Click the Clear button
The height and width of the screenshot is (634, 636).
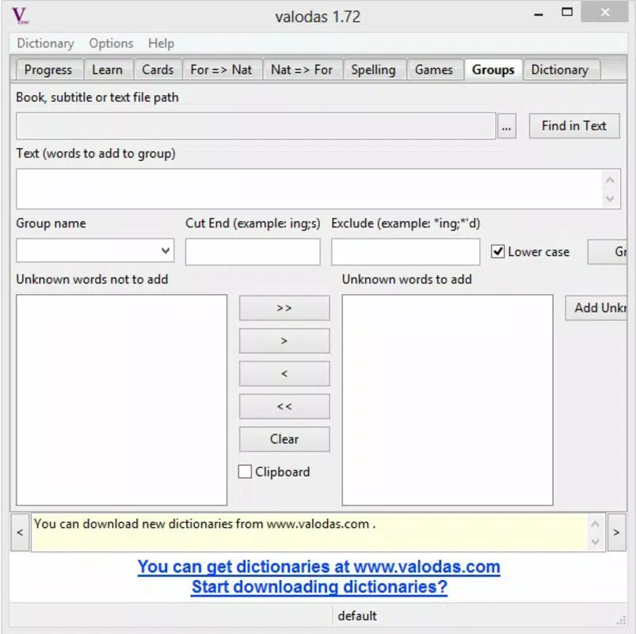coord(284,439)
